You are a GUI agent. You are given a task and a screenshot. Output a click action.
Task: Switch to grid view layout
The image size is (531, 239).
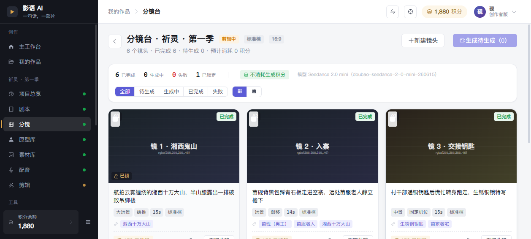point(240,91)
